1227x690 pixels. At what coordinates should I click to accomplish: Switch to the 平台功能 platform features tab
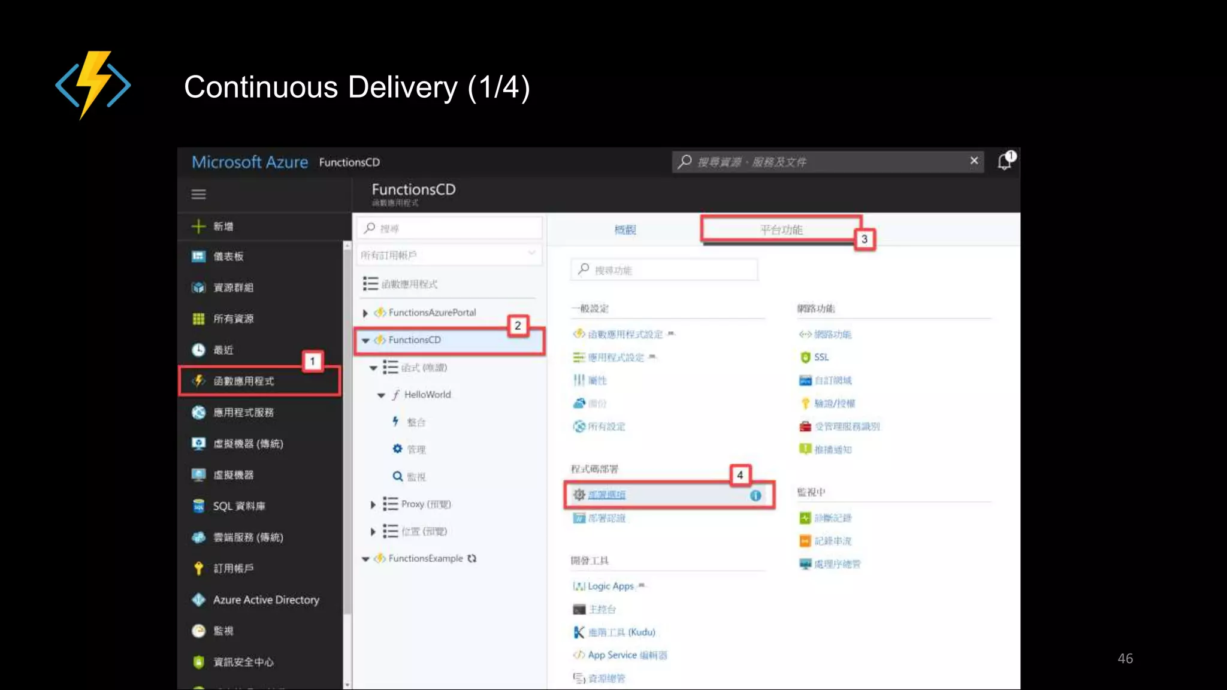click(781, 230)
